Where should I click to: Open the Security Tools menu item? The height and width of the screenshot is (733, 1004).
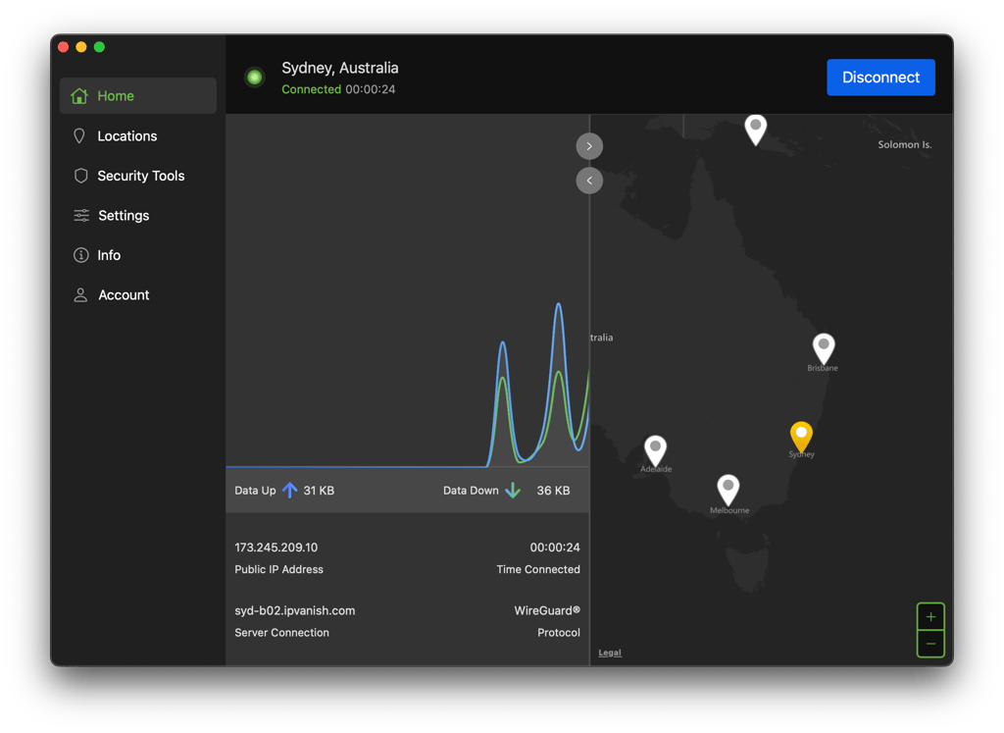click(x=138, y=176)
